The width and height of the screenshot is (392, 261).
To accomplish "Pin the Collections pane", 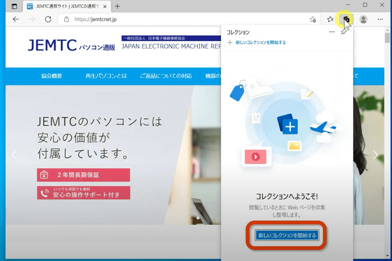I will click(344, 32).
